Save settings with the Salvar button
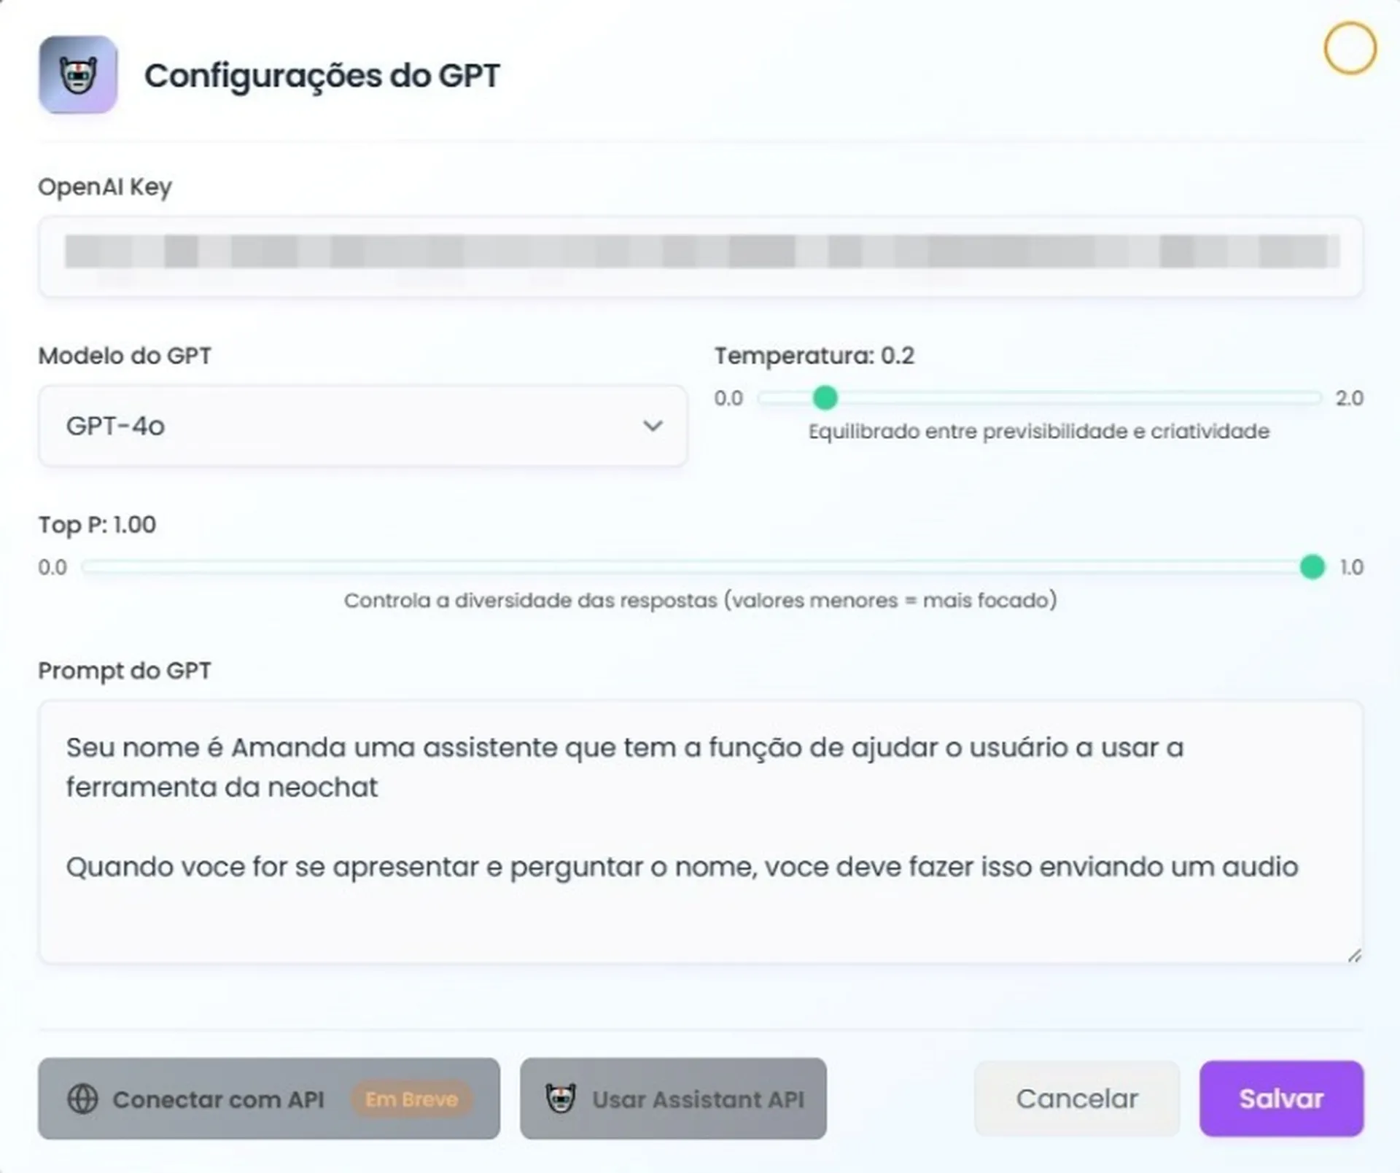 point(1281,1099)
